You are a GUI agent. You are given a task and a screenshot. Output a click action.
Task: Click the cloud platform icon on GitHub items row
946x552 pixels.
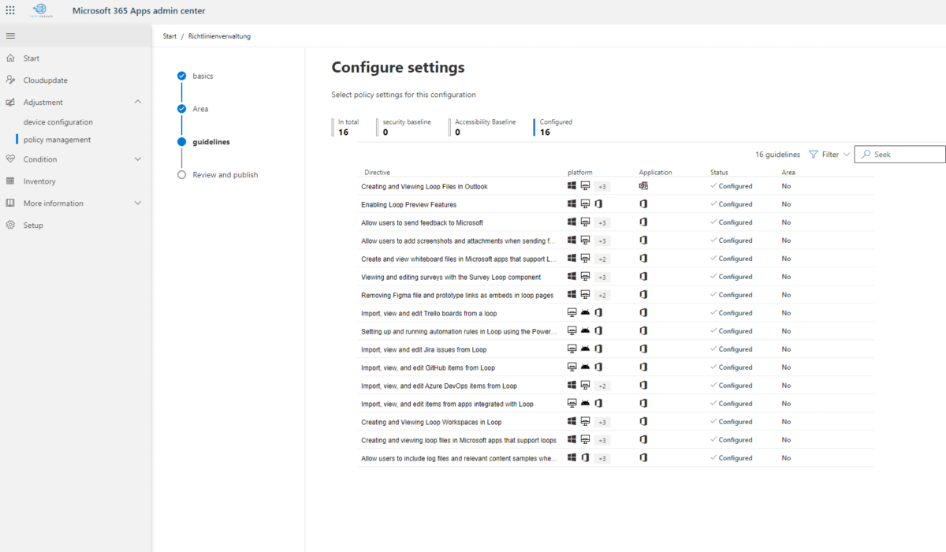point(586,367)
